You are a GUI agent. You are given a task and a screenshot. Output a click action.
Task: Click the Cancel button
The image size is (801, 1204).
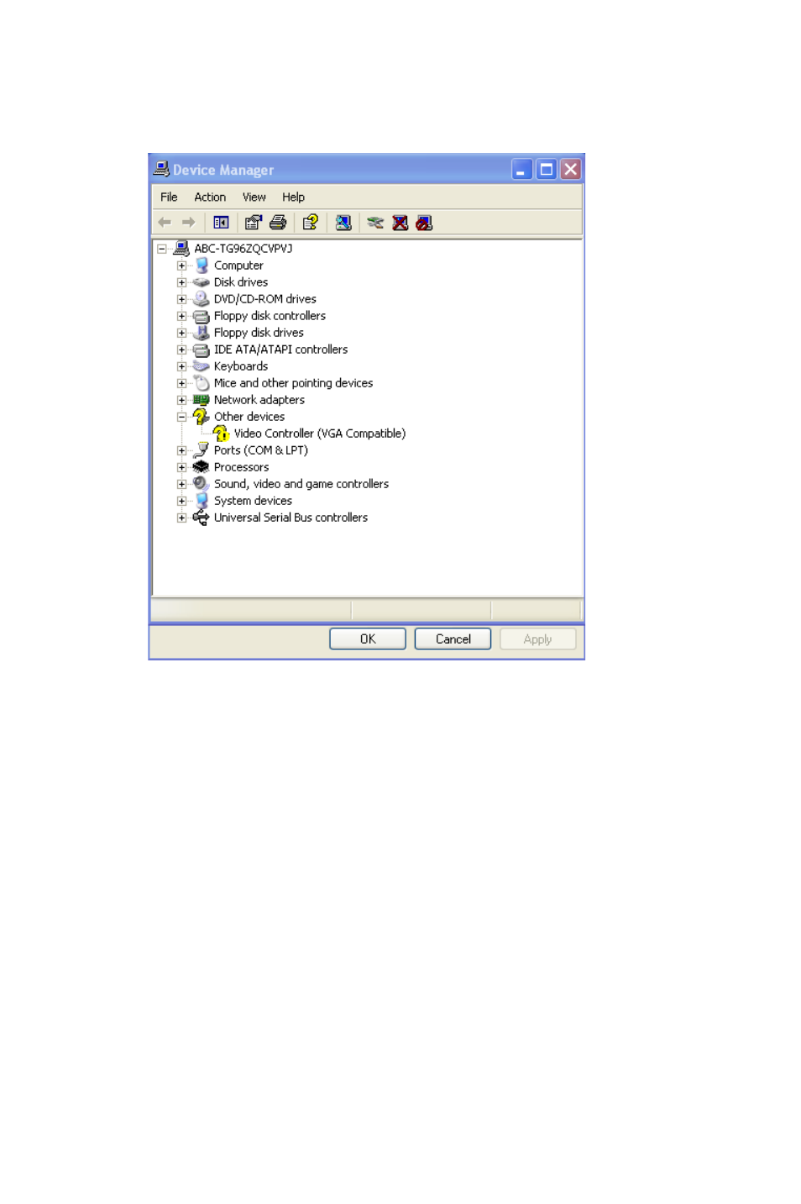[x=453, y=639]
